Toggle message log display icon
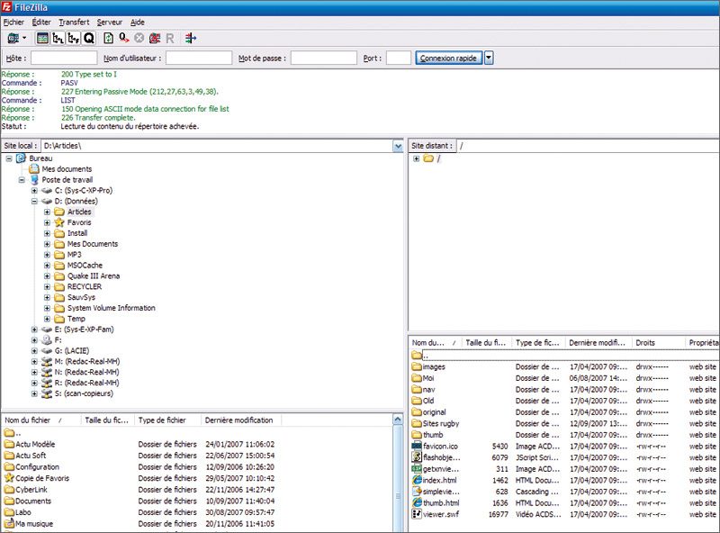The width and height of the screenshot is (720, 533). pos(42,38)
